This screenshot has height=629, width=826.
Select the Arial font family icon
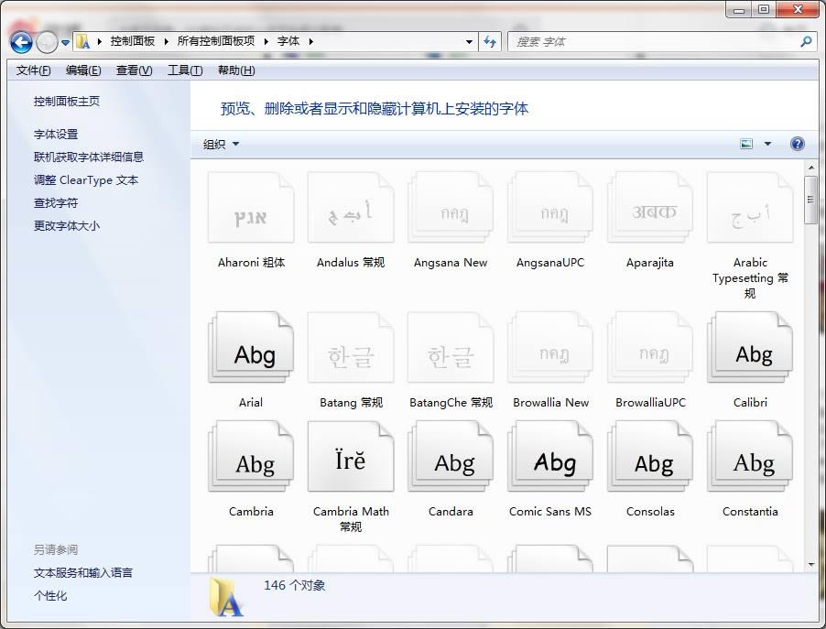pyautogui.click(x=251, y=347)
